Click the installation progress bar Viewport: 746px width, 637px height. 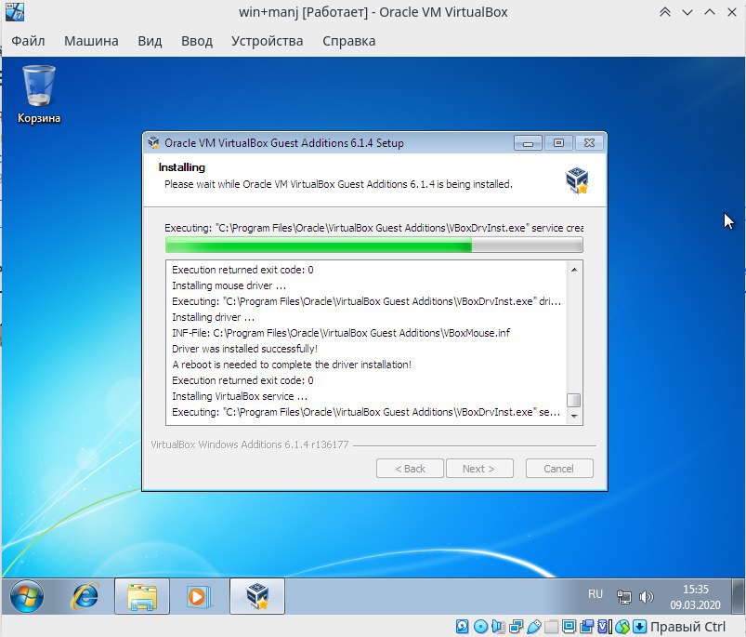pyautogui.click(x=374, y=246)
